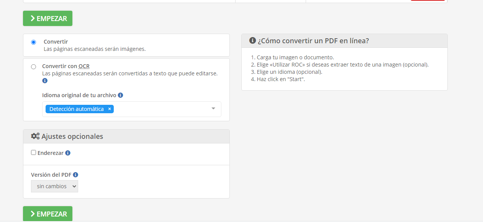Select the Convertir radio button
Viewport: 483px width, 223px height.
pyautogui.click(x=33, y=42)
